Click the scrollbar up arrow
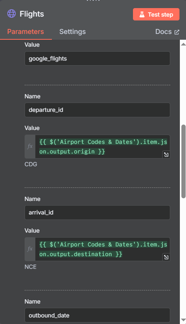 pyautogui.click(x=183, y=44)
